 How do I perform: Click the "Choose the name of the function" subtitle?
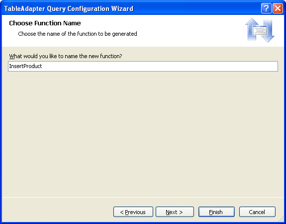coord(78,34)
